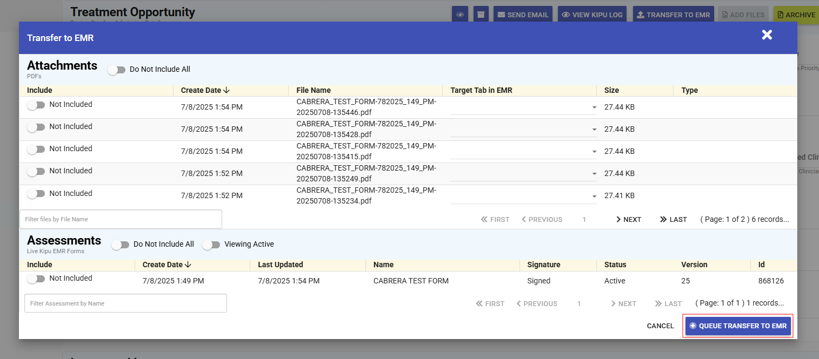Click the archive box icon button
The width and height of the screenshot is (819, 359).
coord(481,15)
